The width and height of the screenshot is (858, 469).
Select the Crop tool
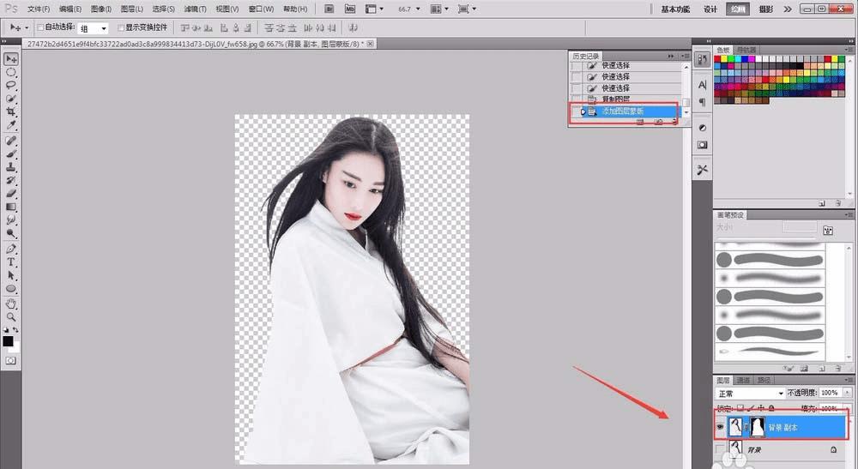click(11, 112)
